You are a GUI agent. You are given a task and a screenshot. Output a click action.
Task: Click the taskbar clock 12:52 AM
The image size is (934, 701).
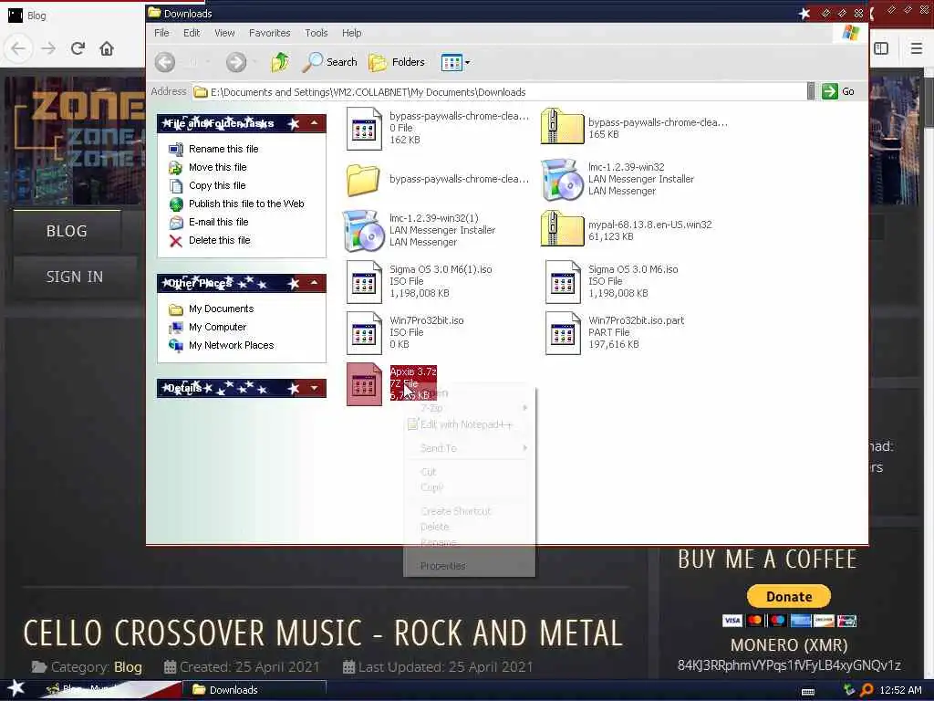900,690
